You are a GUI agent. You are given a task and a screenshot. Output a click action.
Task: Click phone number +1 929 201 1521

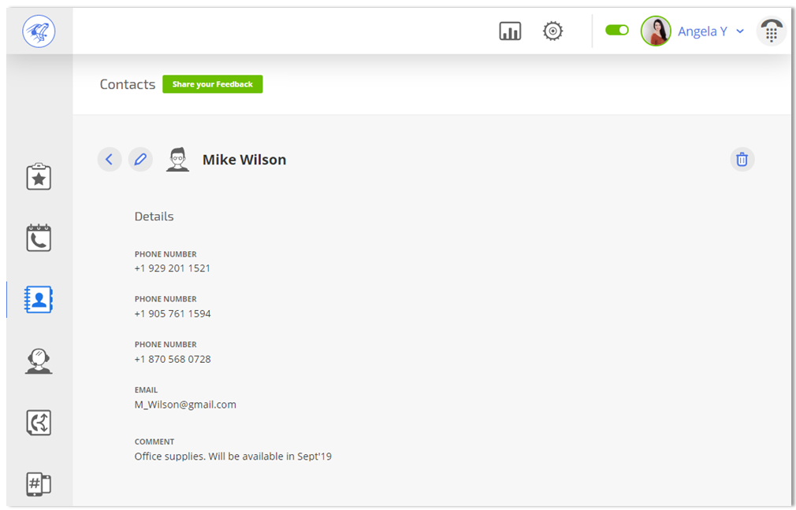172,268
